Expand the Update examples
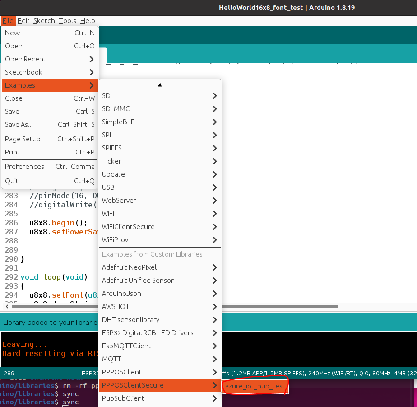Viewport: 417px width, 407px height. coord(160,174)
